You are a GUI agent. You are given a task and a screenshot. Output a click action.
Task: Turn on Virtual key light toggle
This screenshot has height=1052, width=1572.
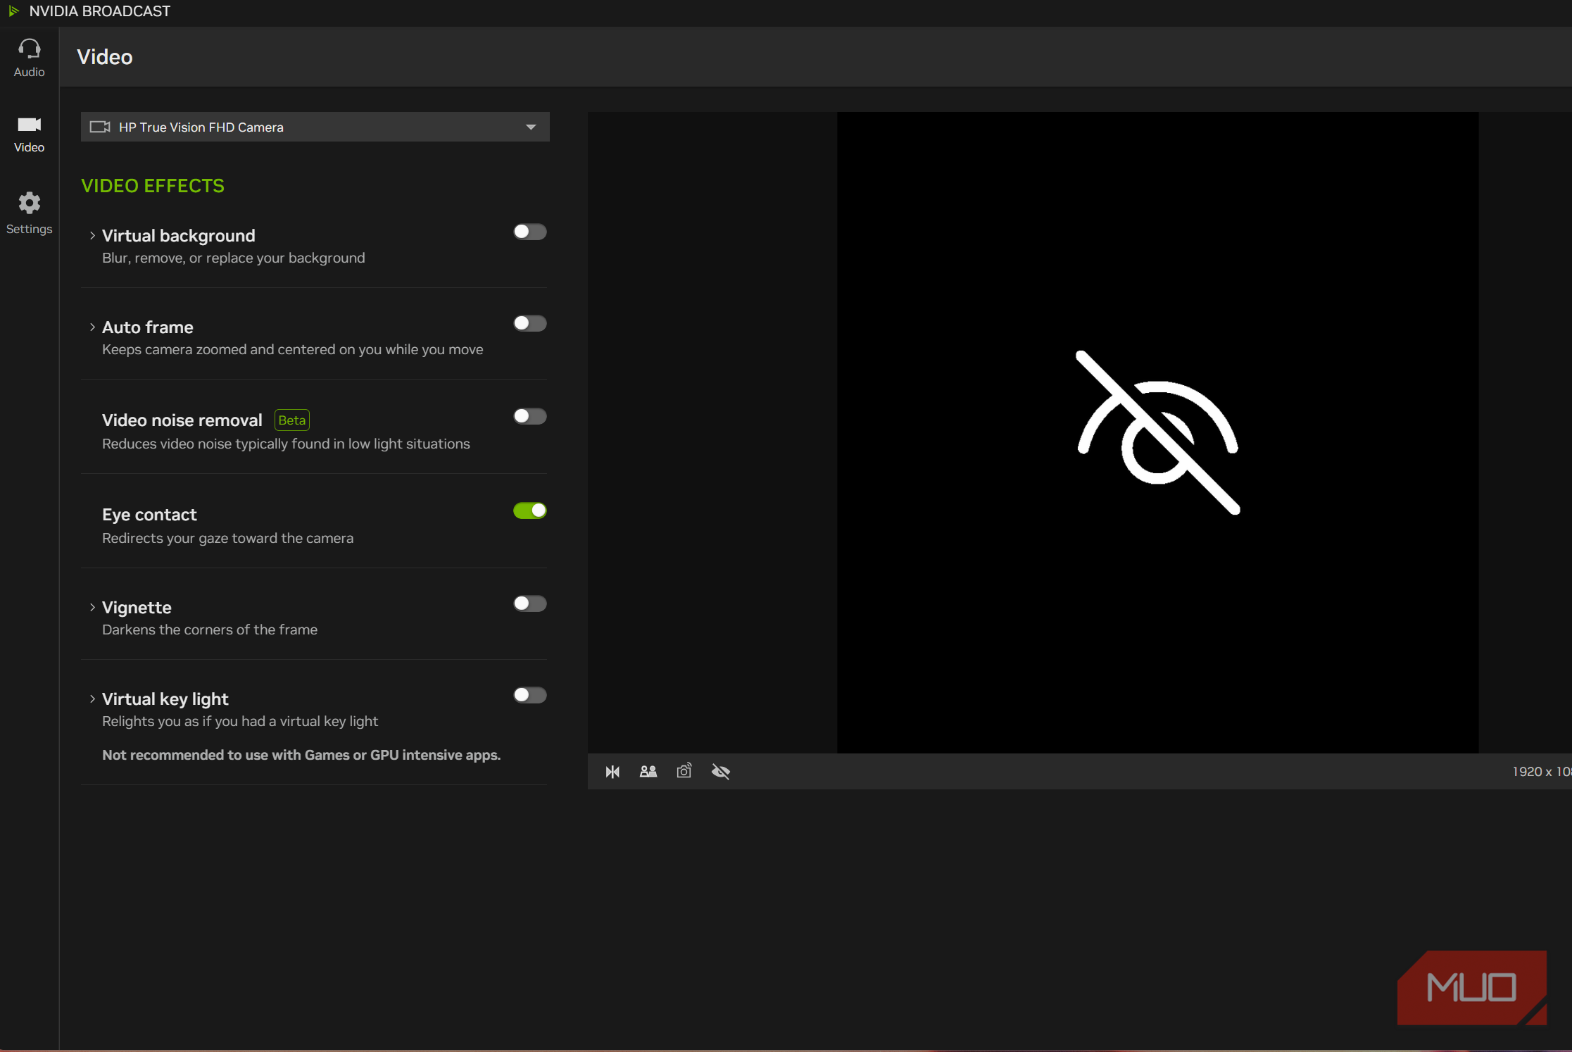point(529,695)
